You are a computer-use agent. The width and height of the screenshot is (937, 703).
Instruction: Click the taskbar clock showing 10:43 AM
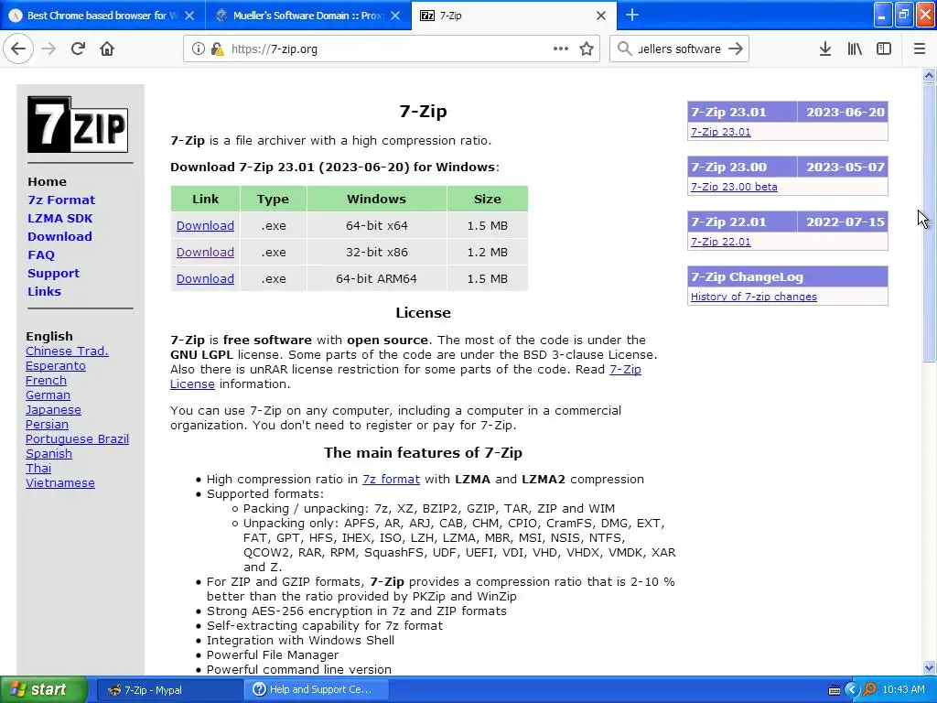tap(903, 690)
